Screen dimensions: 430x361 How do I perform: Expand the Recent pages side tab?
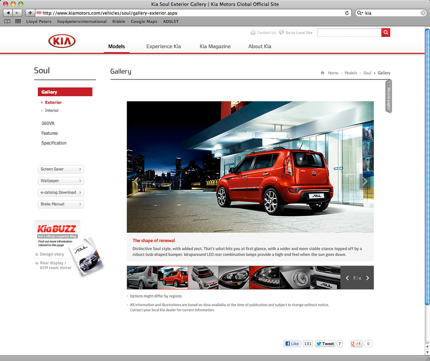tap(388, 96)
